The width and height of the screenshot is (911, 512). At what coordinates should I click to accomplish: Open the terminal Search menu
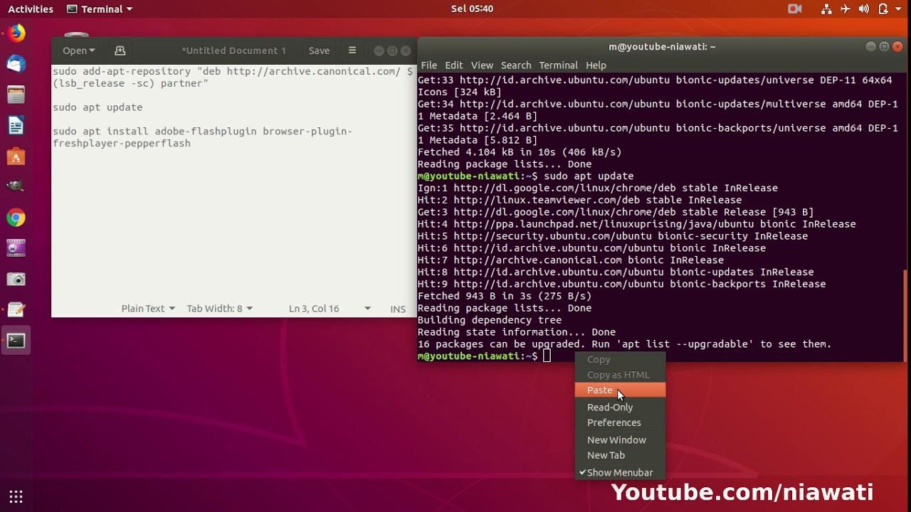tap(516, 65)
